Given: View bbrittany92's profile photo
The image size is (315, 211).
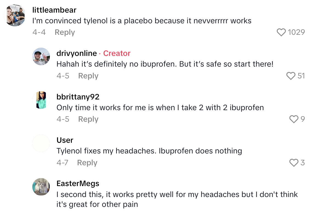Looking at the screenshot, I should [41, 100].
